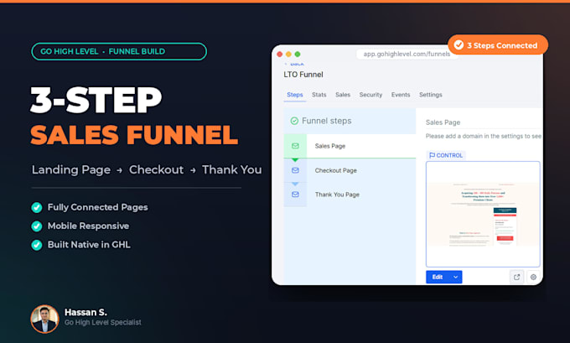570x343 pixels.
Task: Click the Built Native in GHL checkmark
Action: 37,245
